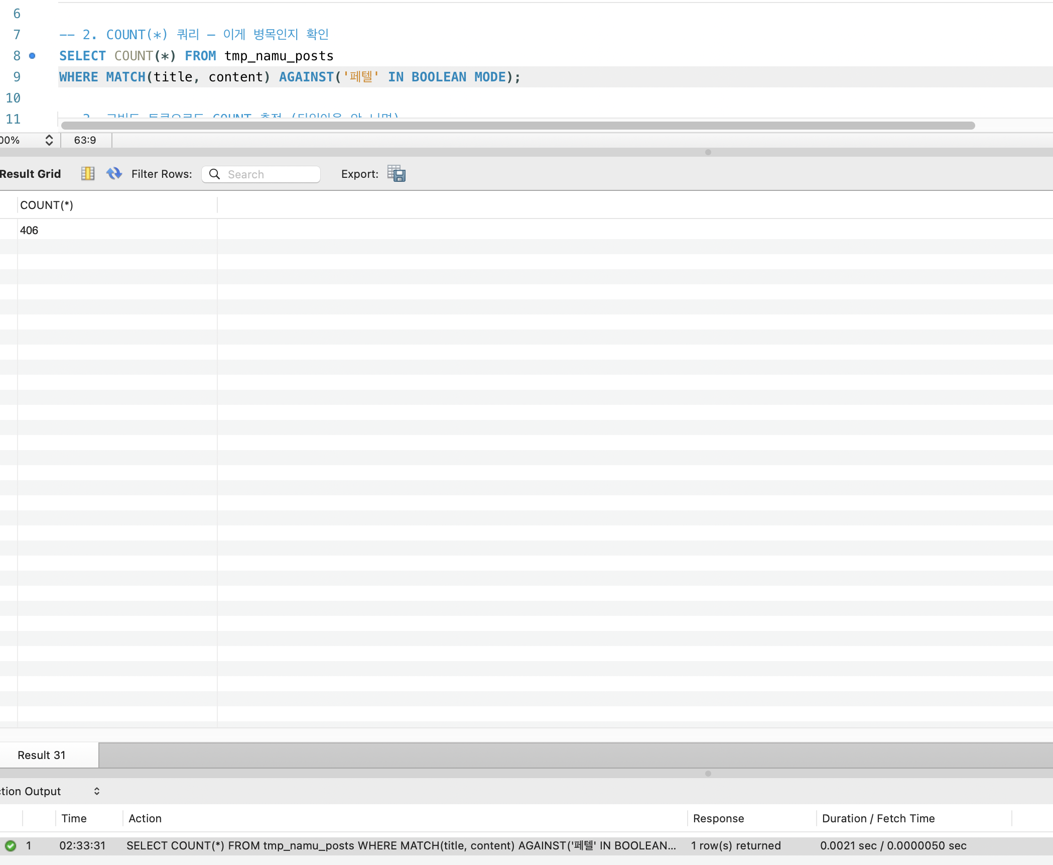Select the cell containing 406
The height and width of the screenshot is (865, 1053).
click(x=29, y=230)
